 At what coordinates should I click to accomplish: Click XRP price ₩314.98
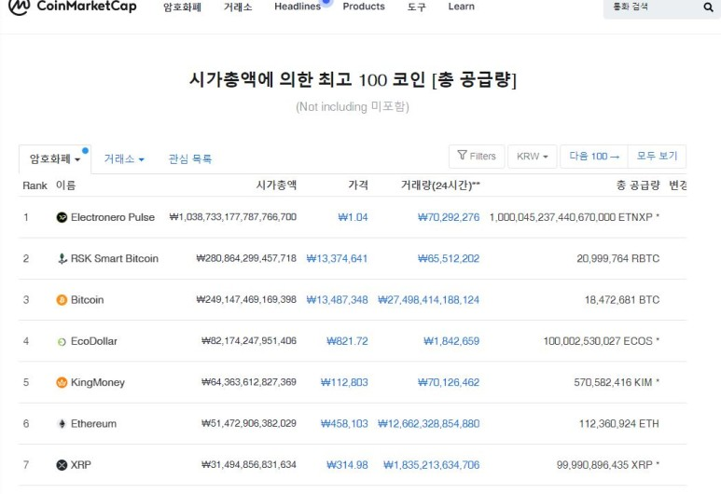(x=347, y=465)
